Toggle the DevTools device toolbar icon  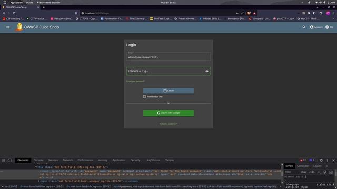9,160
